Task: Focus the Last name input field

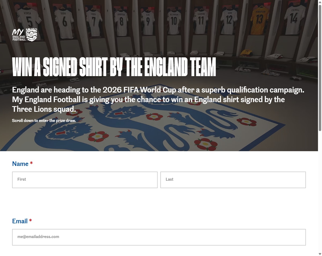Action: [x=233, y=180]
